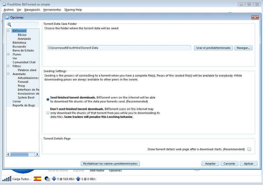Select Comunidad Chat tree item
Image resolution: width=263 pixels, height=185 pixels.
[x=24, y=62]
